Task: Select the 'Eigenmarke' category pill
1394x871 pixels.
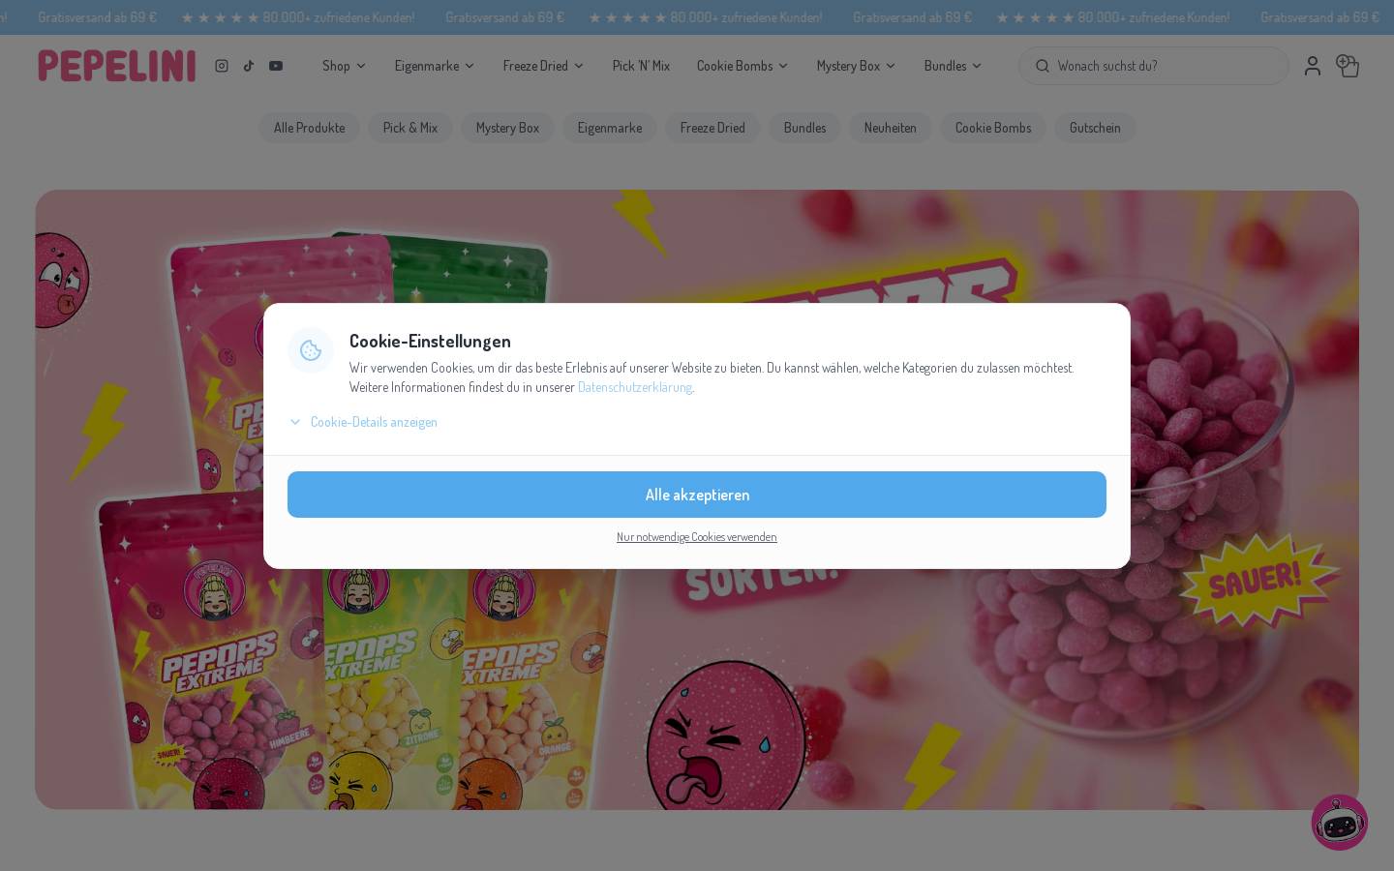Action: pyautogui.click(x=610, y=128)
